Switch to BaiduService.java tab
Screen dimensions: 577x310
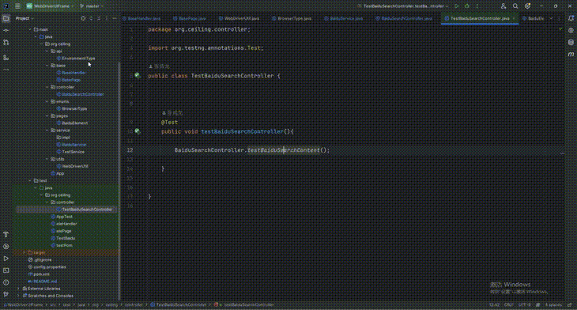click(x=344, y=18)
